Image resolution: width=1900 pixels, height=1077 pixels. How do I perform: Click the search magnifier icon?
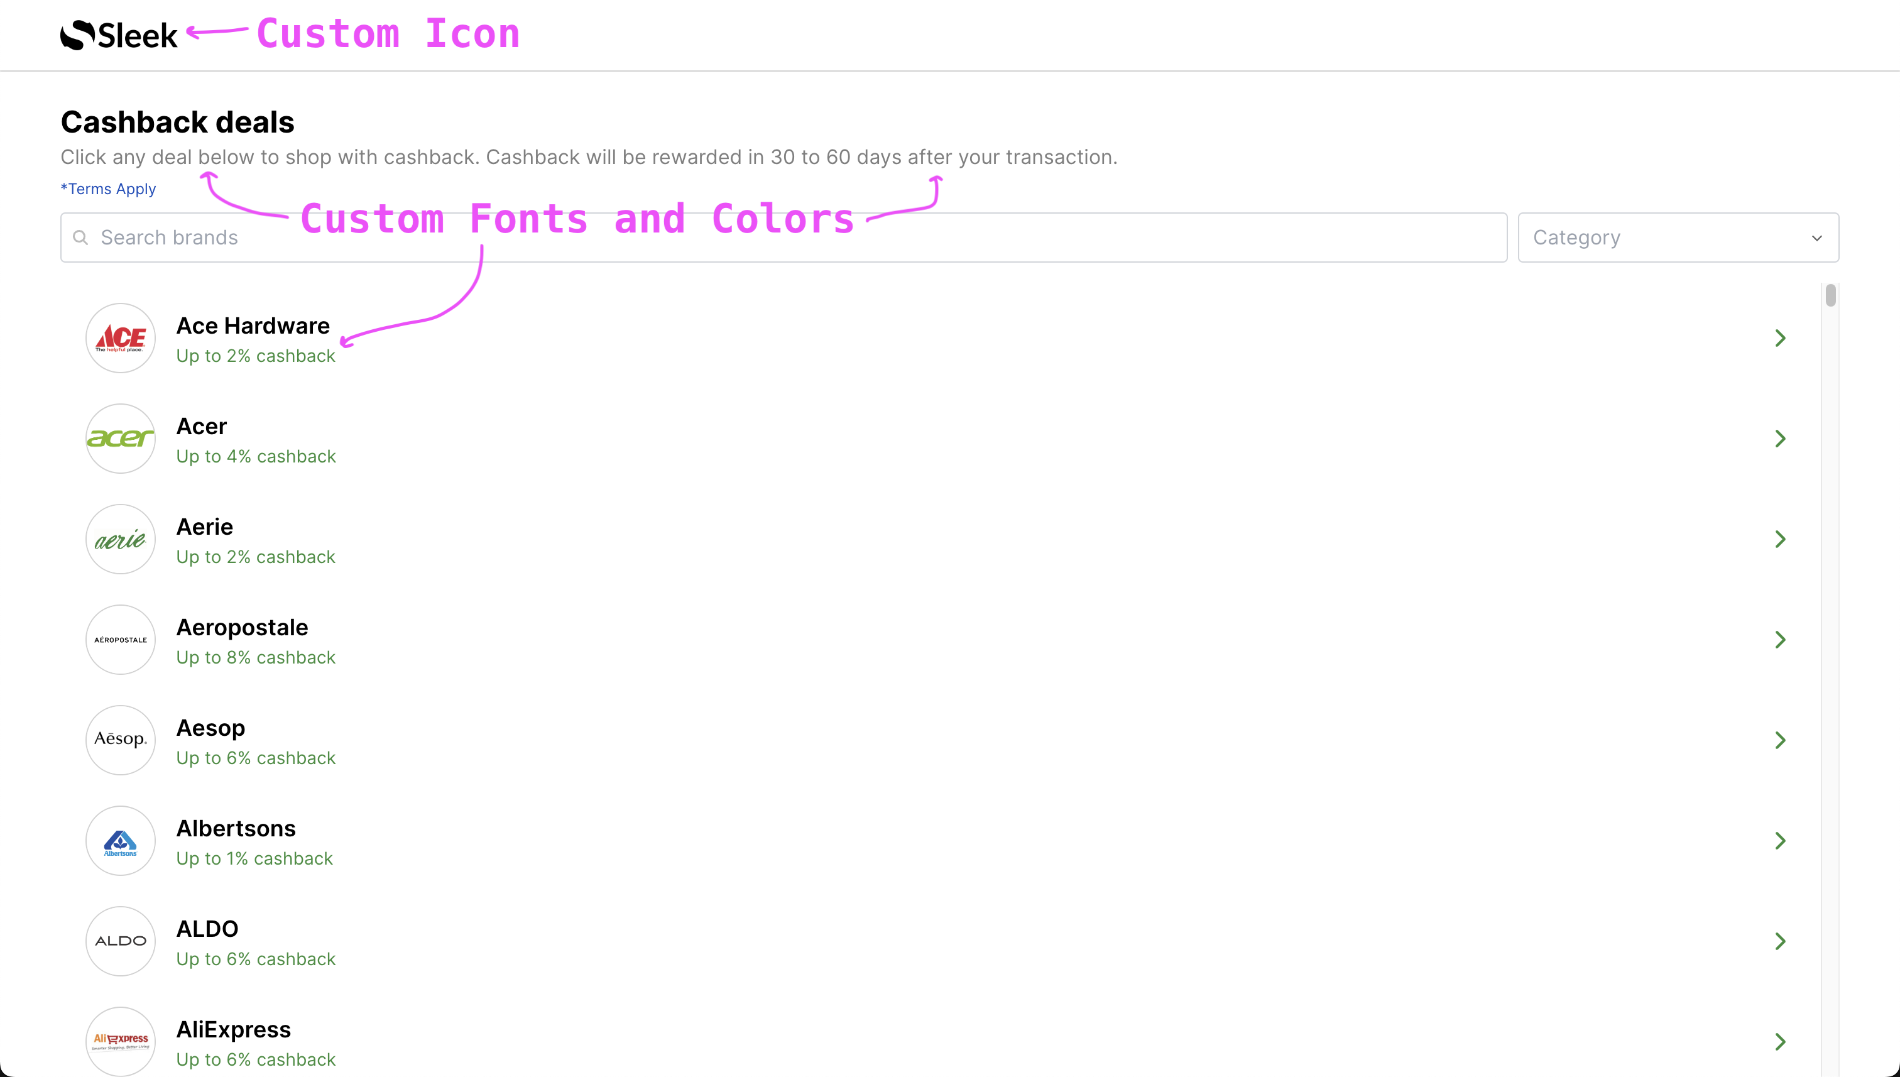pos(80,238)
